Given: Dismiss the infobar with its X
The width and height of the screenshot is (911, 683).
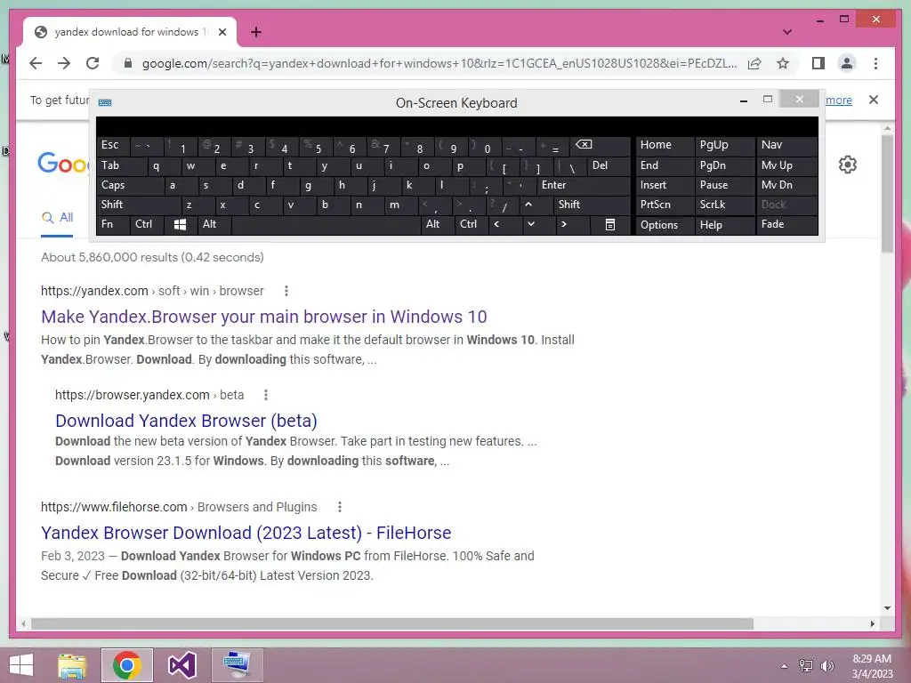Looking at the screenshot, I should click(874, 100).
